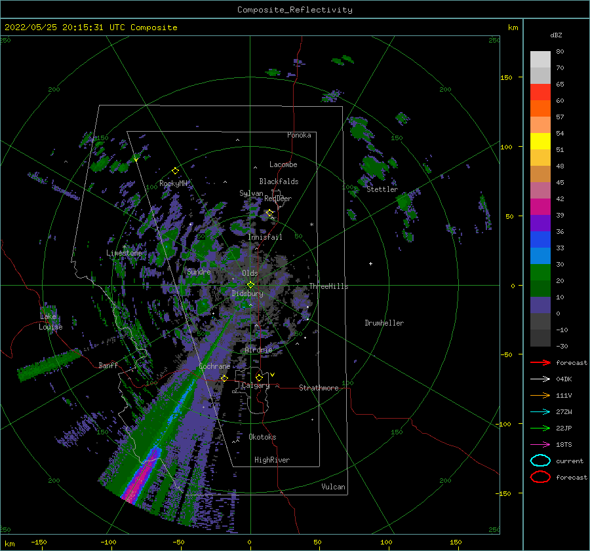Select the yellow diamond marker near Cochrane

click(x=224, y=378)
